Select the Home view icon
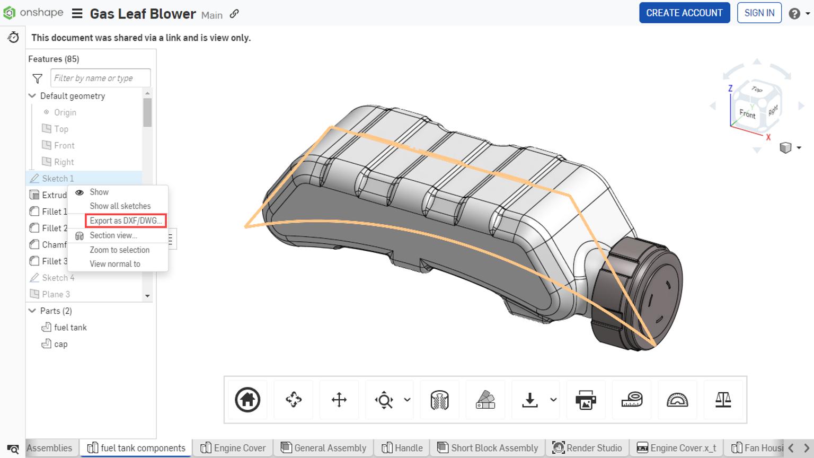Viewport: 814px width, 458px height. pos(246,400)
